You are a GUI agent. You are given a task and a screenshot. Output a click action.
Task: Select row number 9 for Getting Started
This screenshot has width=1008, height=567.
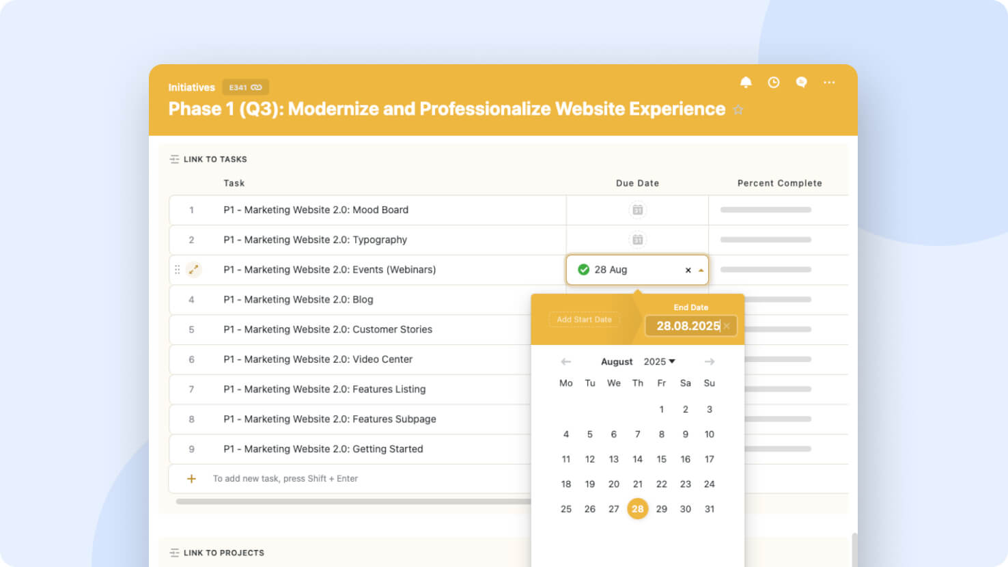click(191, 450)
